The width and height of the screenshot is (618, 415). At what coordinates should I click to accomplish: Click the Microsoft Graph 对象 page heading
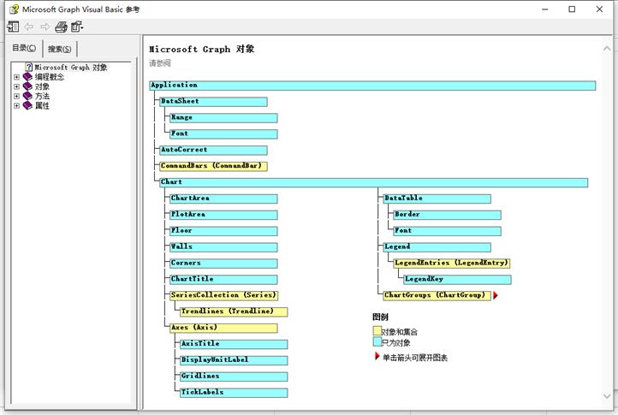(201, 50)
